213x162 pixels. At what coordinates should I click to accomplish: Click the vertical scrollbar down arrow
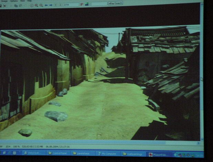pos(202,139)
